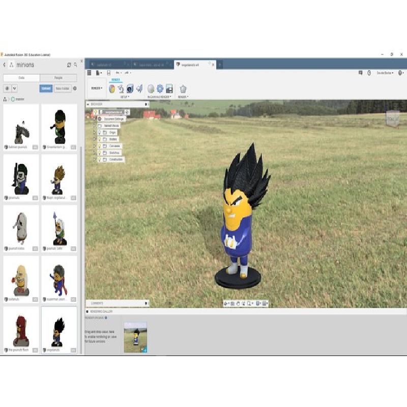407x407 pixels.
Task: Toggle visibility bulb for Bodies folder
Action: (x=99, y=139)
